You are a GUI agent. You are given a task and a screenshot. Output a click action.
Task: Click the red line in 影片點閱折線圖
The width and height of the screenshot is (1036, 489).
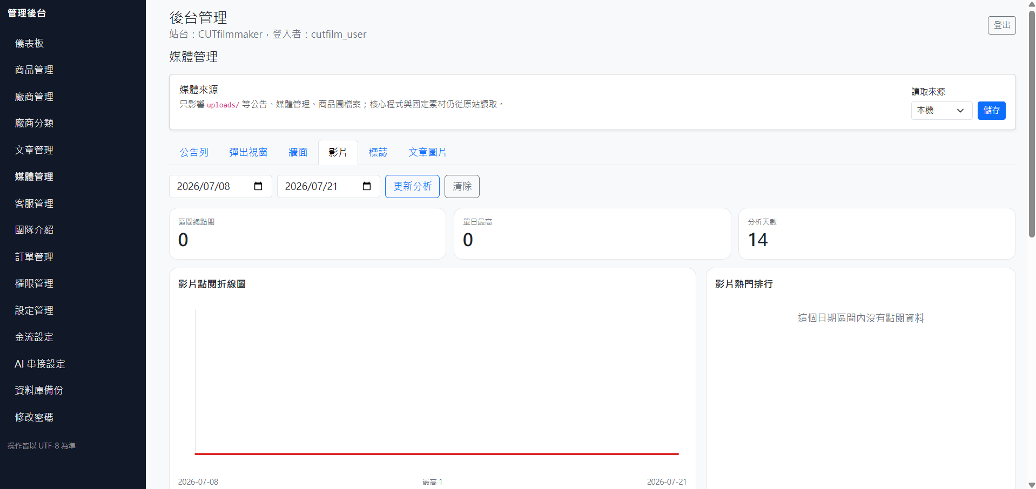[436, 454]
